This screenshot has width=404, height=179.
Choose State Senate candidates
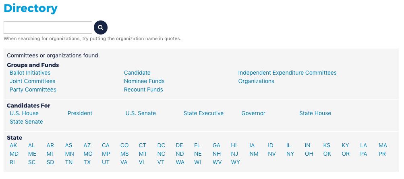[x=26, y=122]
